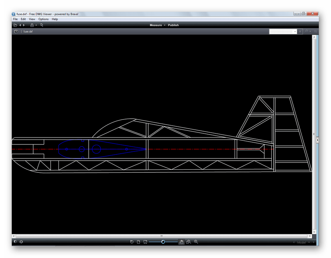
Task: Select the pointer selection tool
Action: 42,25
